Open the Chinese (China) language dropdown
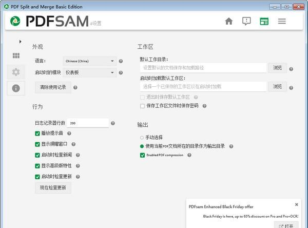 [90, 61]
